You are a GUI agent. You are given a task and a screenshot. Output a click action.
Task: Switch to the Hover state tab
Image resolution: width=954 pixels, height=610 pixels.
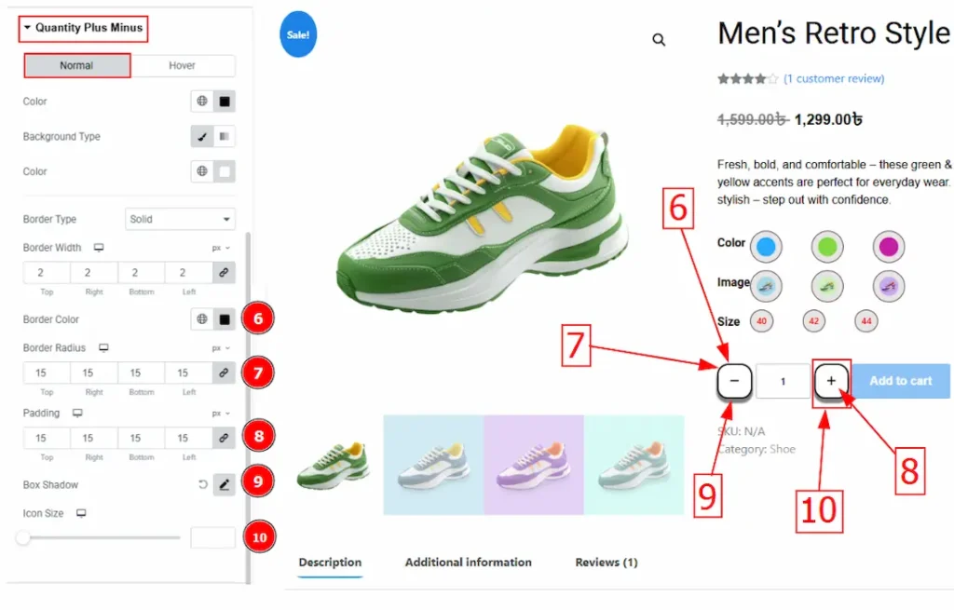tap(183, 65)
